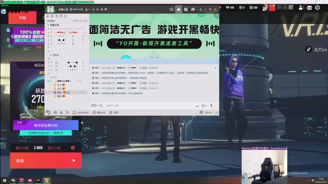Open the friends icon in game header

click(301, 8)
